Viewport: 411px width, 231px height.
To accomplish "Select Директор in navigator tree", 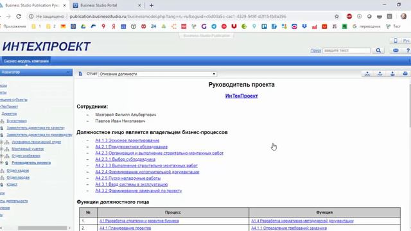I will click(x=9, y=114).
